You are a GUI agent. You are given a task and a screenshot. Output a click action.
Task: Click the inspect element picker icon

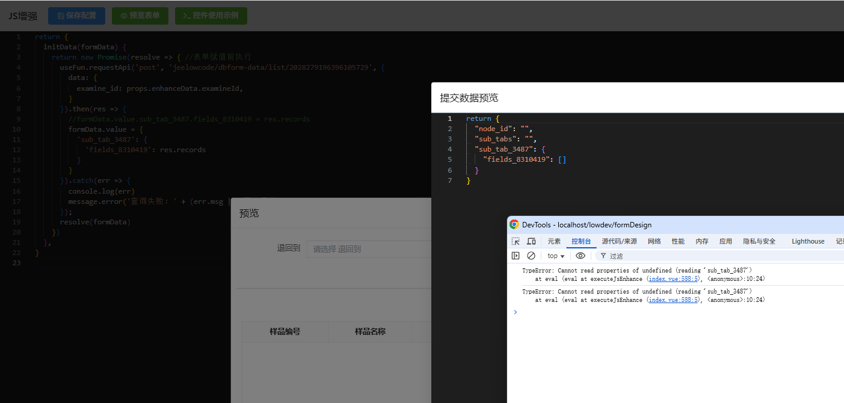coord(516,241)
